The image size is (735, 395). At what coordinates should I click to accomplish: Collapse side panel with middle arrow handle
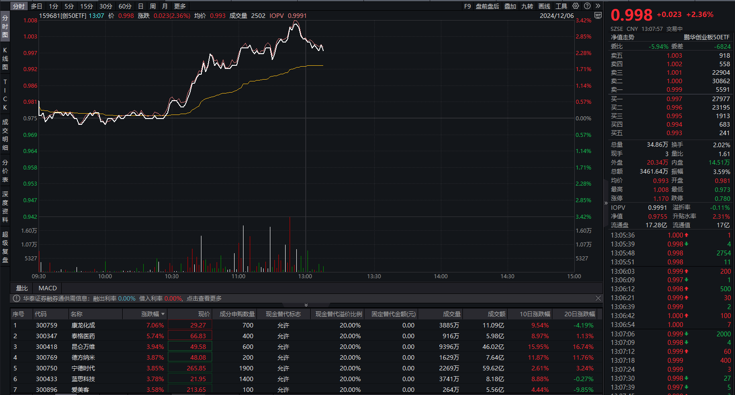(606, 203)
